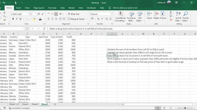Image resolution: width=197 pixels, height=110 pixels.
Task: Click Decrease Decimal icon
Action: (x=110, y=19)
